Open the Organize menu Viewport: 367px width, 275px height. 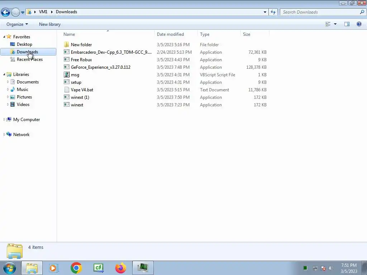(17, 24)
